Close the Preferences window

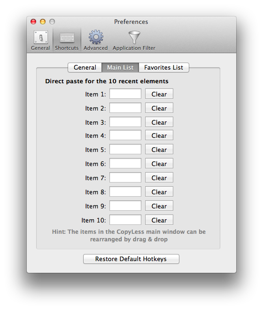click(33, 22)
